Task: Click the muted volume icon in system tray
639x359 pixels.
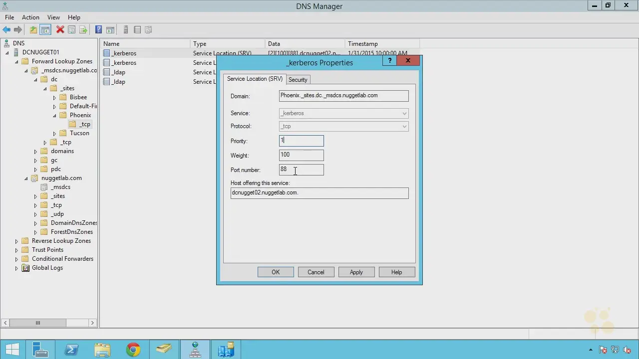Action: [627, 350]
